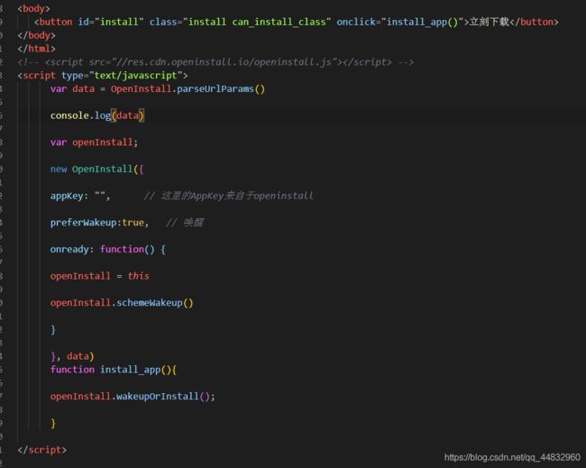
Task: Click the 'var openInstall;' declaration
Action: 94,142
